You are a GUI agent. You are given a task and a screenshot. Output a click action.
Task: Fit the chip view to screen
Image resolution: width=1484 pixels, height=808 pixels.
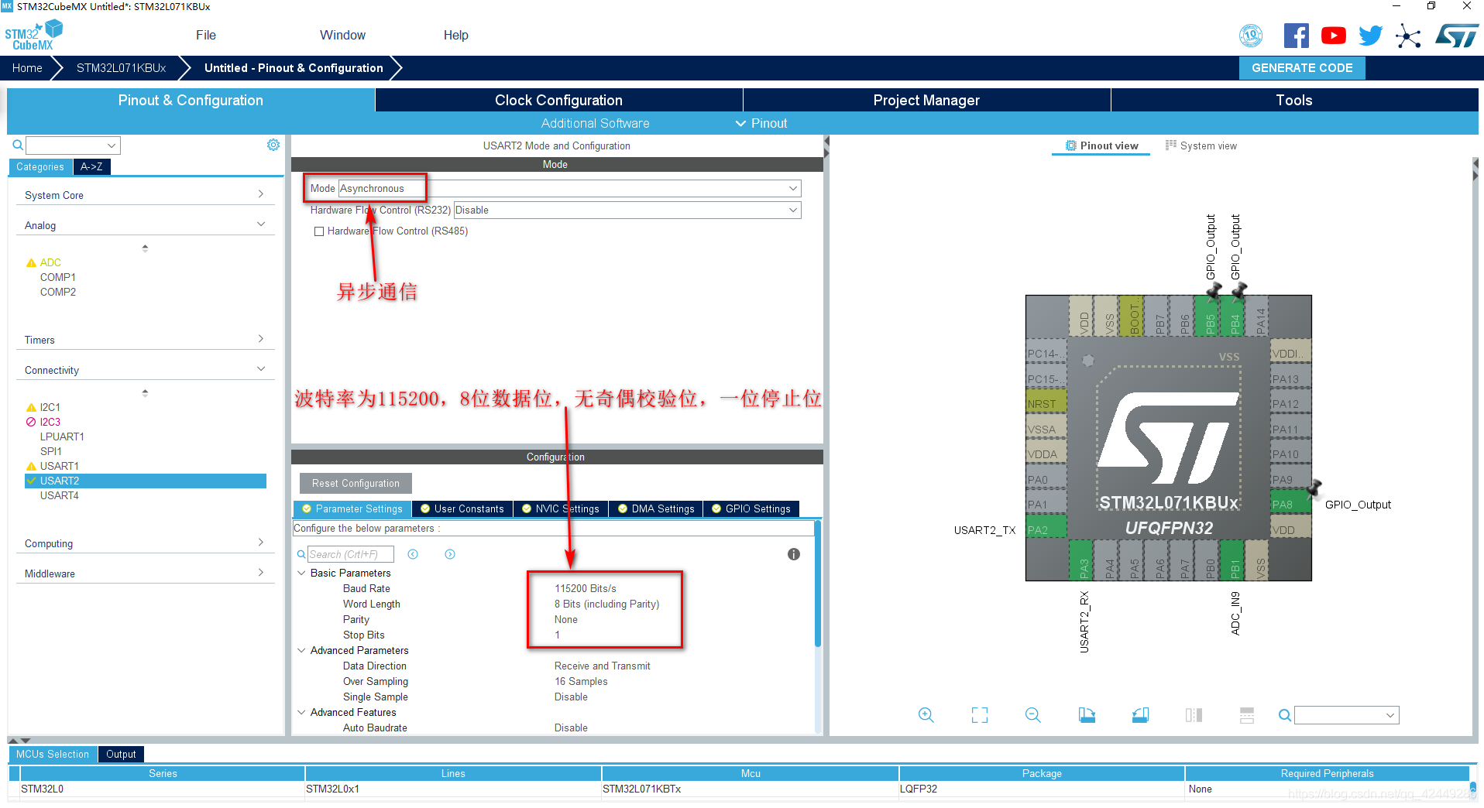979,715
